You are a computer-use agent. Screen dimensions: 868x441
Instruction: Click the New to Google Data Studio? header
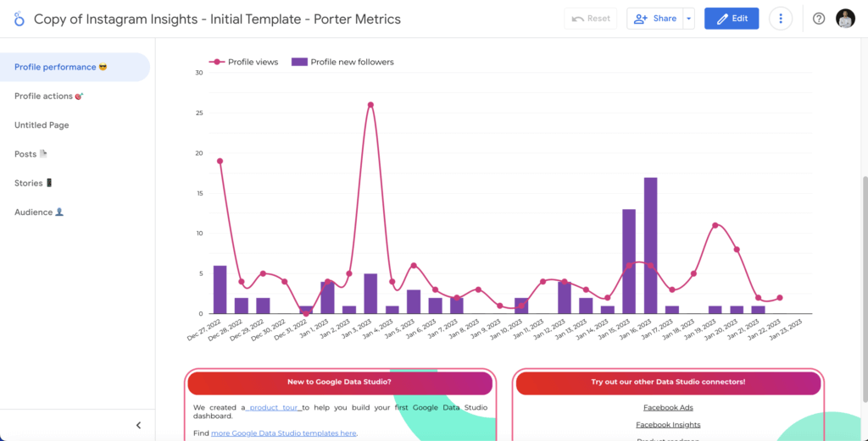tap(340, 382)
